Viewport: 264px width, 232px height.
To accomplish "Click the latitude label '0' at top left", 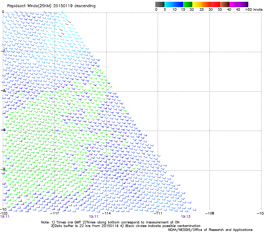I will tap(3, 12).
